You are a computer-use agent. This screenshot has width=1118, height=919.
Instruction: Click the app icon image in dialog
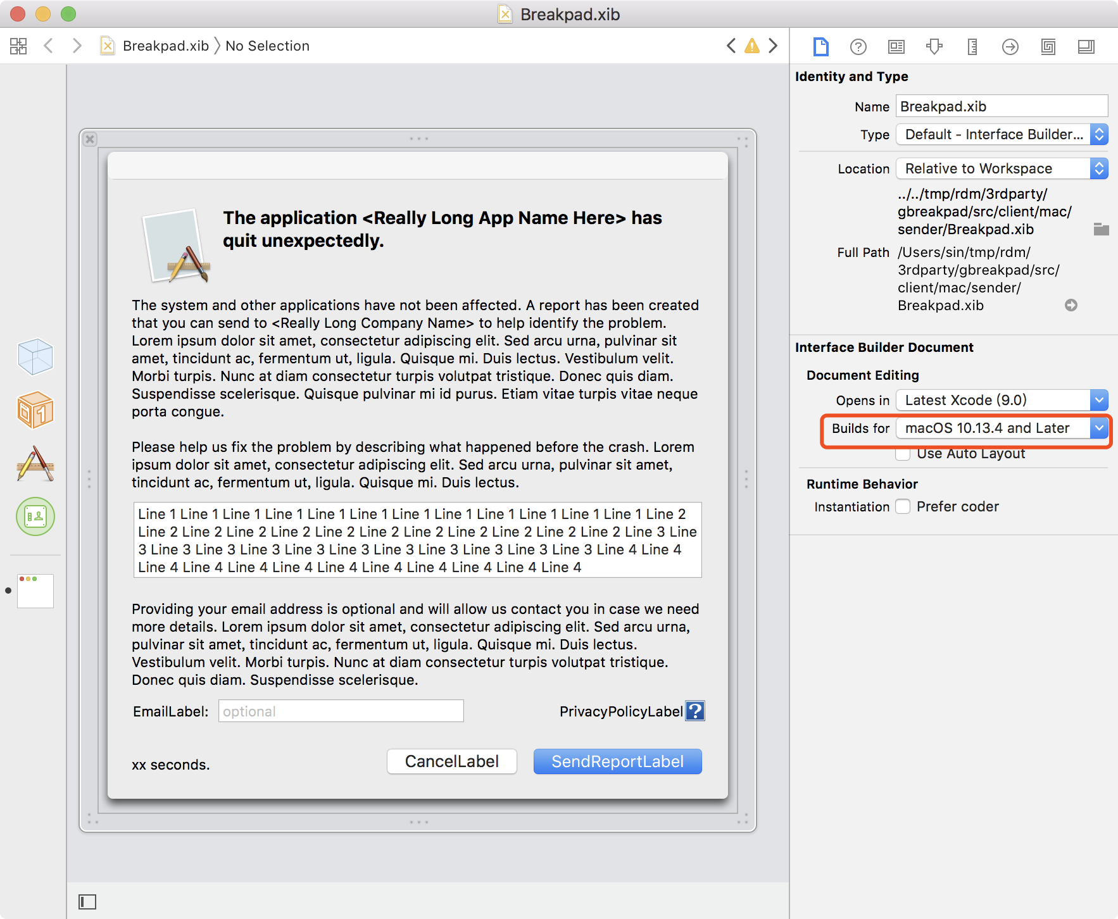(x=177, y=246)
